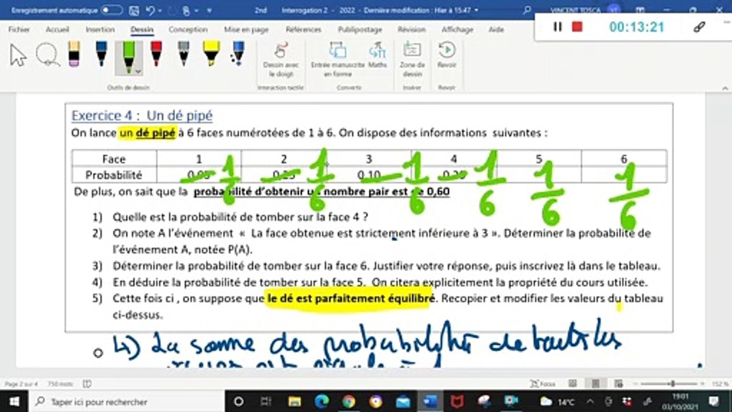This screenshot has width=732, height=412.
Task: Click the recorder link icon
Action: pos(699,27)
